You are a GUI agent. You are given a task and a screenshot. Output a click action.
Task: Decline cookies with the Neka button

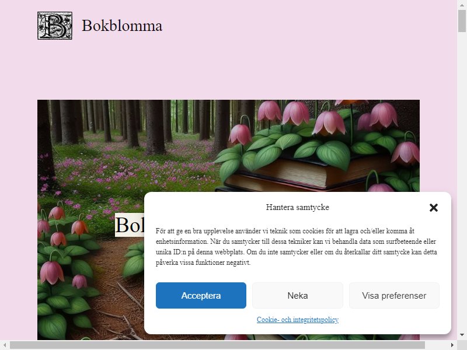tap(298, 296)
